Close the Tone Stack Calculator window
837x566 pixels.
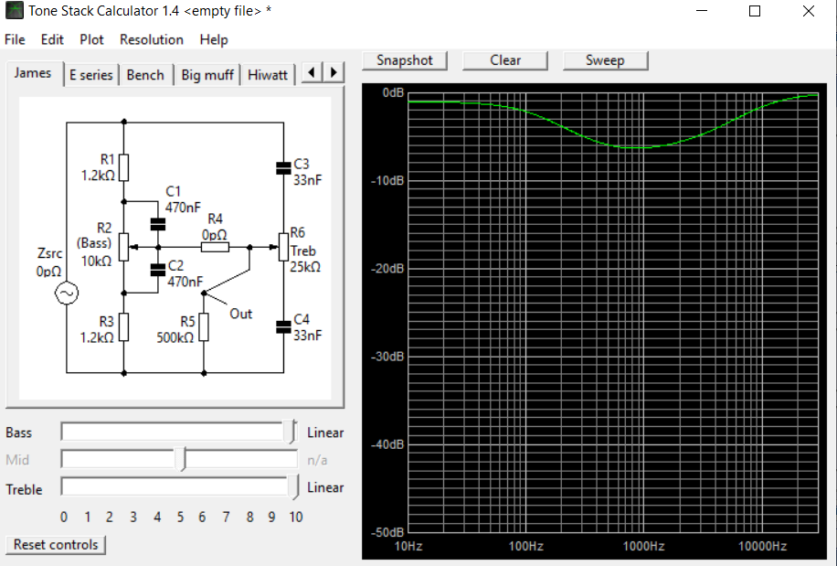pos(809,11)
